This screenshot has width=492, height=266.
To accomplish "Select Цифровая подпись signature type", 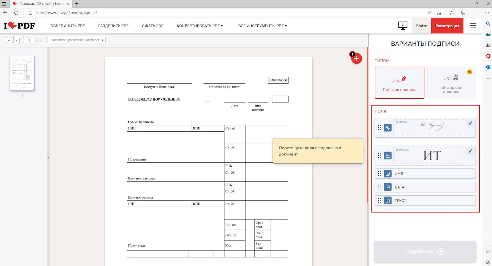I will (451, 83).
